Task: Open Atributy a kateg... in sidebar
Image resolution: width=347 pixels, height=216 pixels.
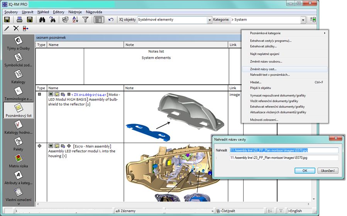Action: [18, 178]
